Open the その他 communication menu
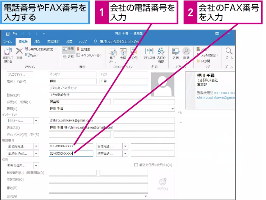This screenshot has height=200, width=266. click(x=134, y=55)
